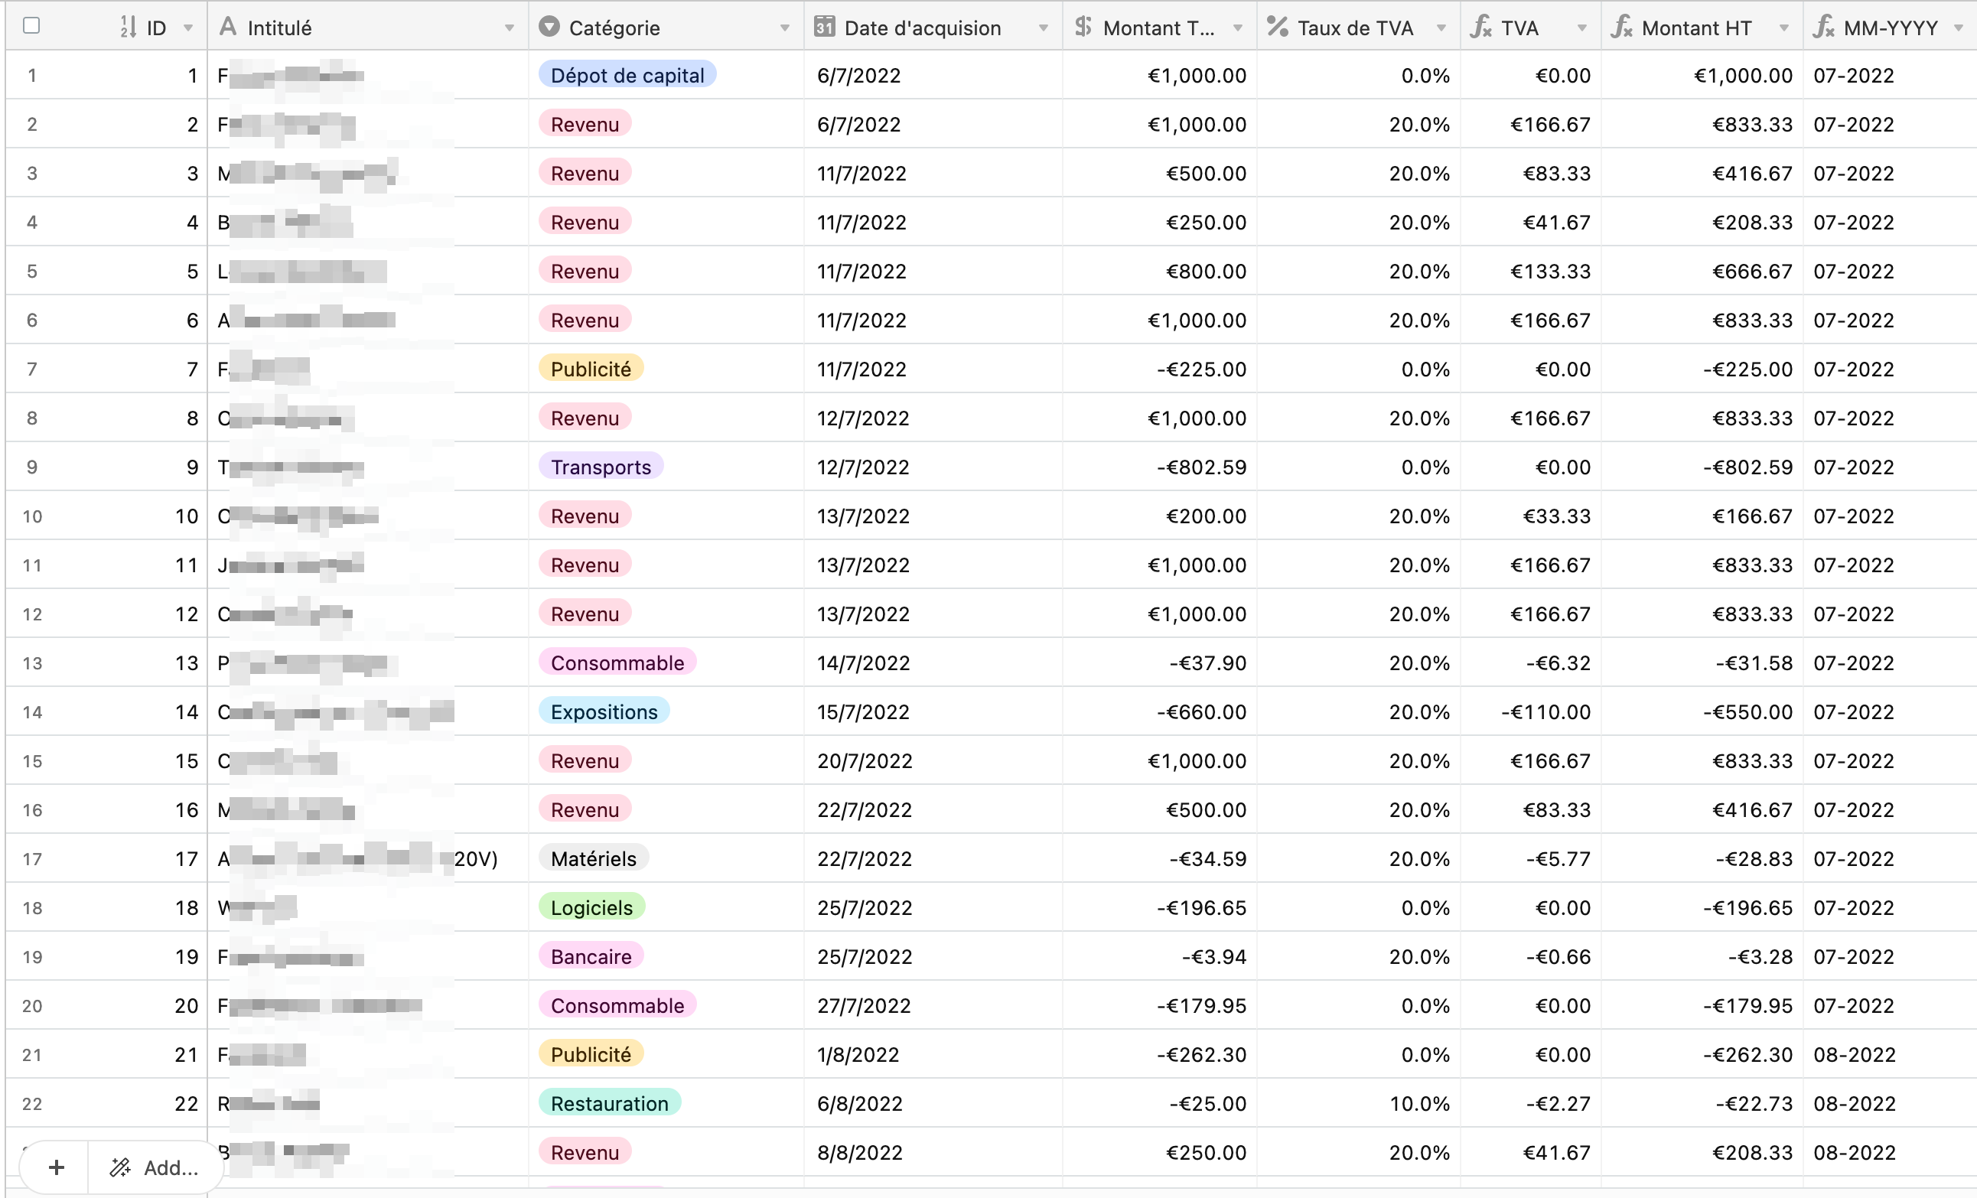Click the Intitulé text field icon
Screen dimensions: 1977x1198
[229, 28]
